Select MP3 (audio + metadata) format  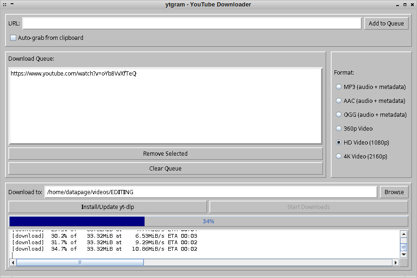point(339,87)
